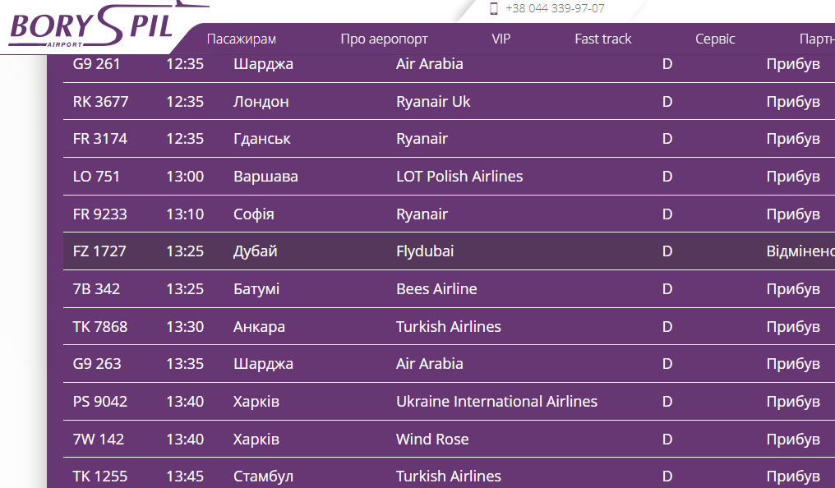Click flight FR 3174 from Гданськ
Screen dimensions: 835x488
coord(100,139)
